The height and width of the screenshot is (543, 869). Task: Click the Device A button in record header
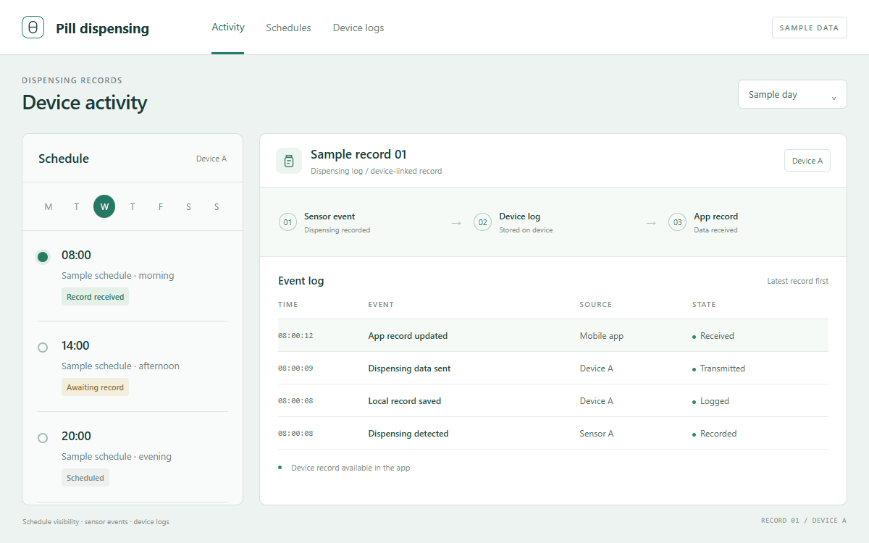point(807,161)
